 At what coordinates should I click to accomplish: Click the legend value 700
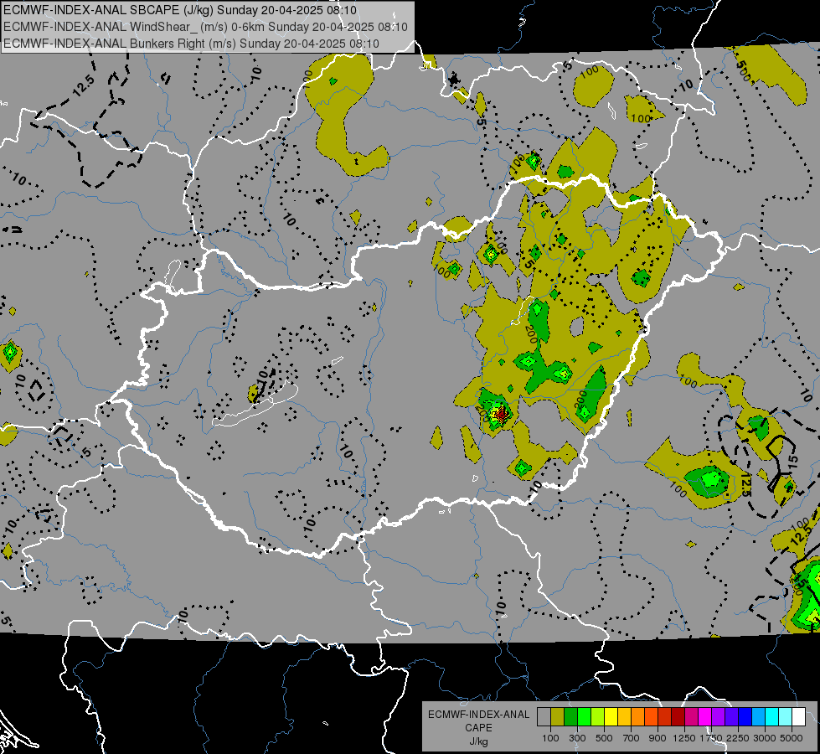point(632,738)
